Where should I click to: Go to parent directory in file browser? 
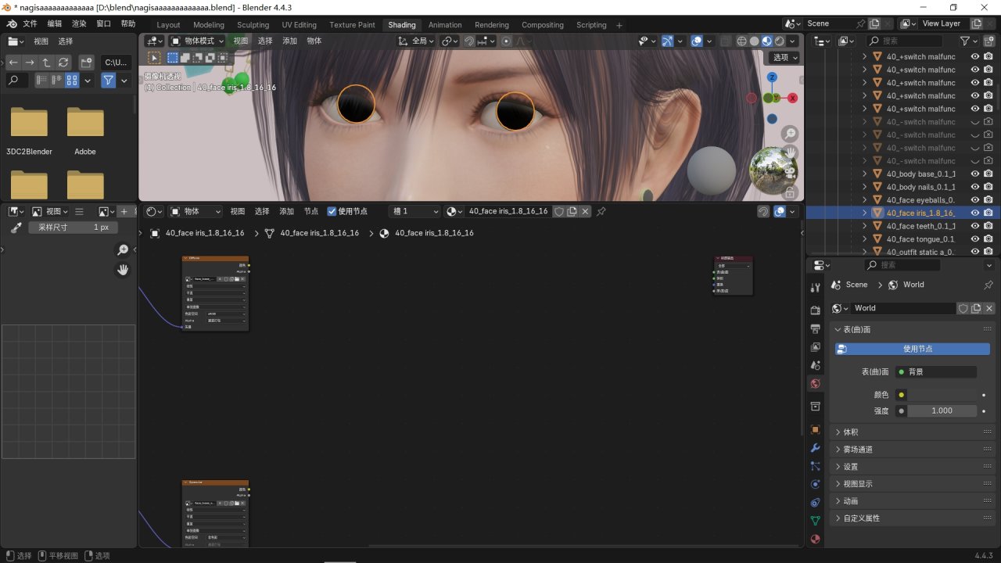coord(46,62)
